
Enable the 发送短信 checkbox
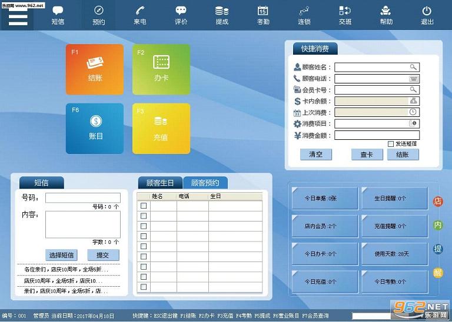point(391,144)
